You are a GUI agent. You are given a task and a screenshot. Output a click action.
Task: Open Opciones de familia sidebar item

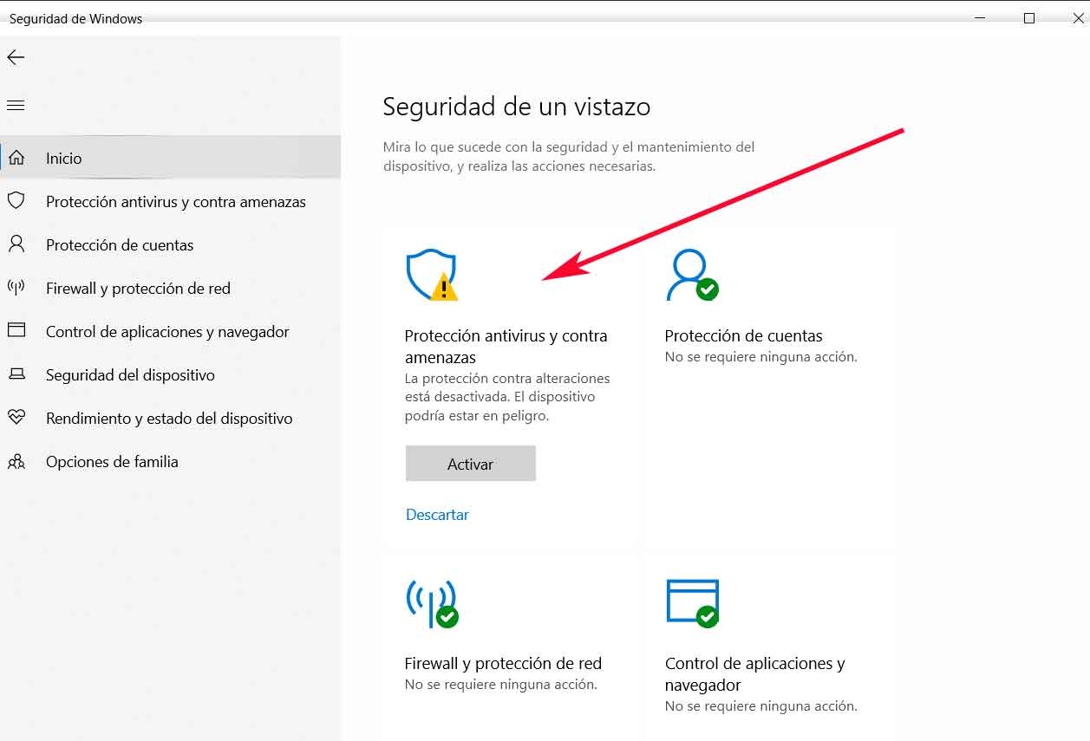point(170,461)
